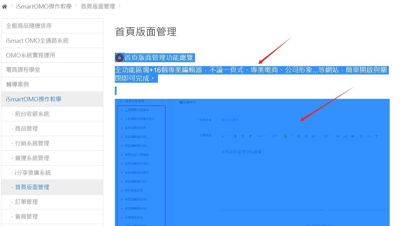Click 特價商品設定 in screenshot list
This screenshot has width=415, height=226.
click(134, 217)
